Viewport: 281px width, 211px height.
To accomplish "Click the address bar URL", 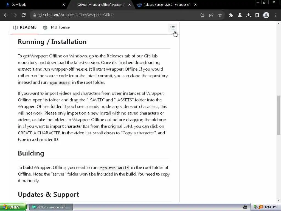I will tap(76, 15).
